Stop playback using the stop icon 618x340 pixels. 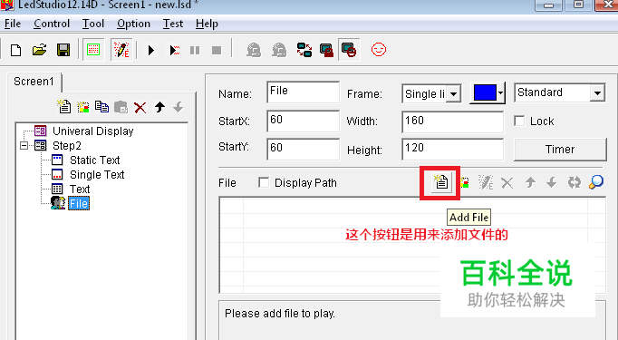tap(217, 50)
